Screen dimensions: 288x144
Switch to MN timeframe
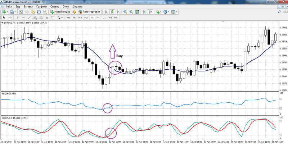[x=116, y=18]
